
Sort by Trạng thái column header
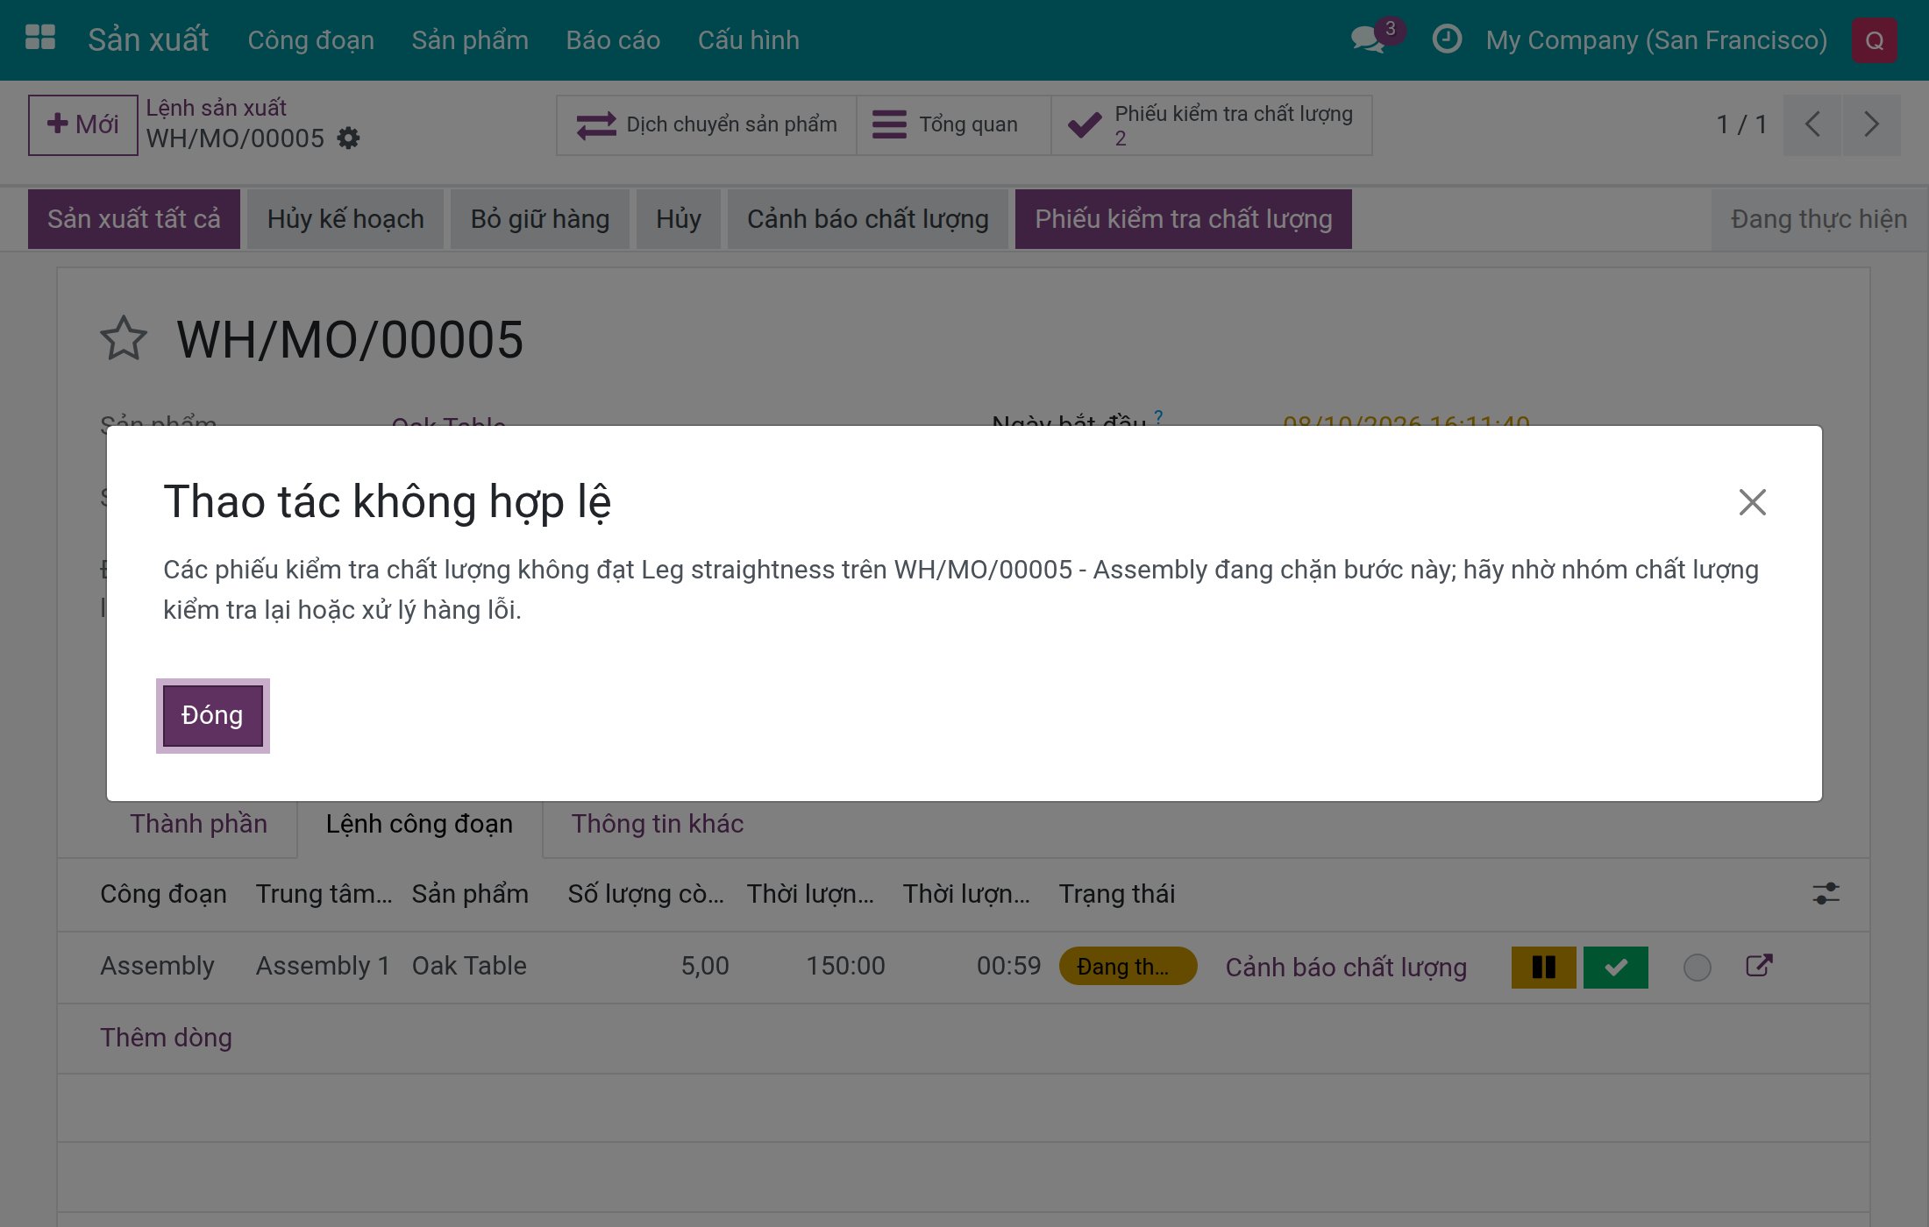[x=1117, y=894]
